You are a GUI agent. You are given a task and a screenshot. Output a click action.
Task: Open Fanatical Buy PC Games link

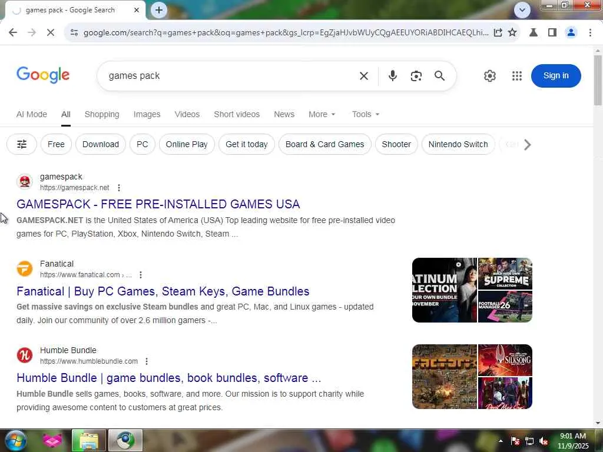tap(163, 291)
